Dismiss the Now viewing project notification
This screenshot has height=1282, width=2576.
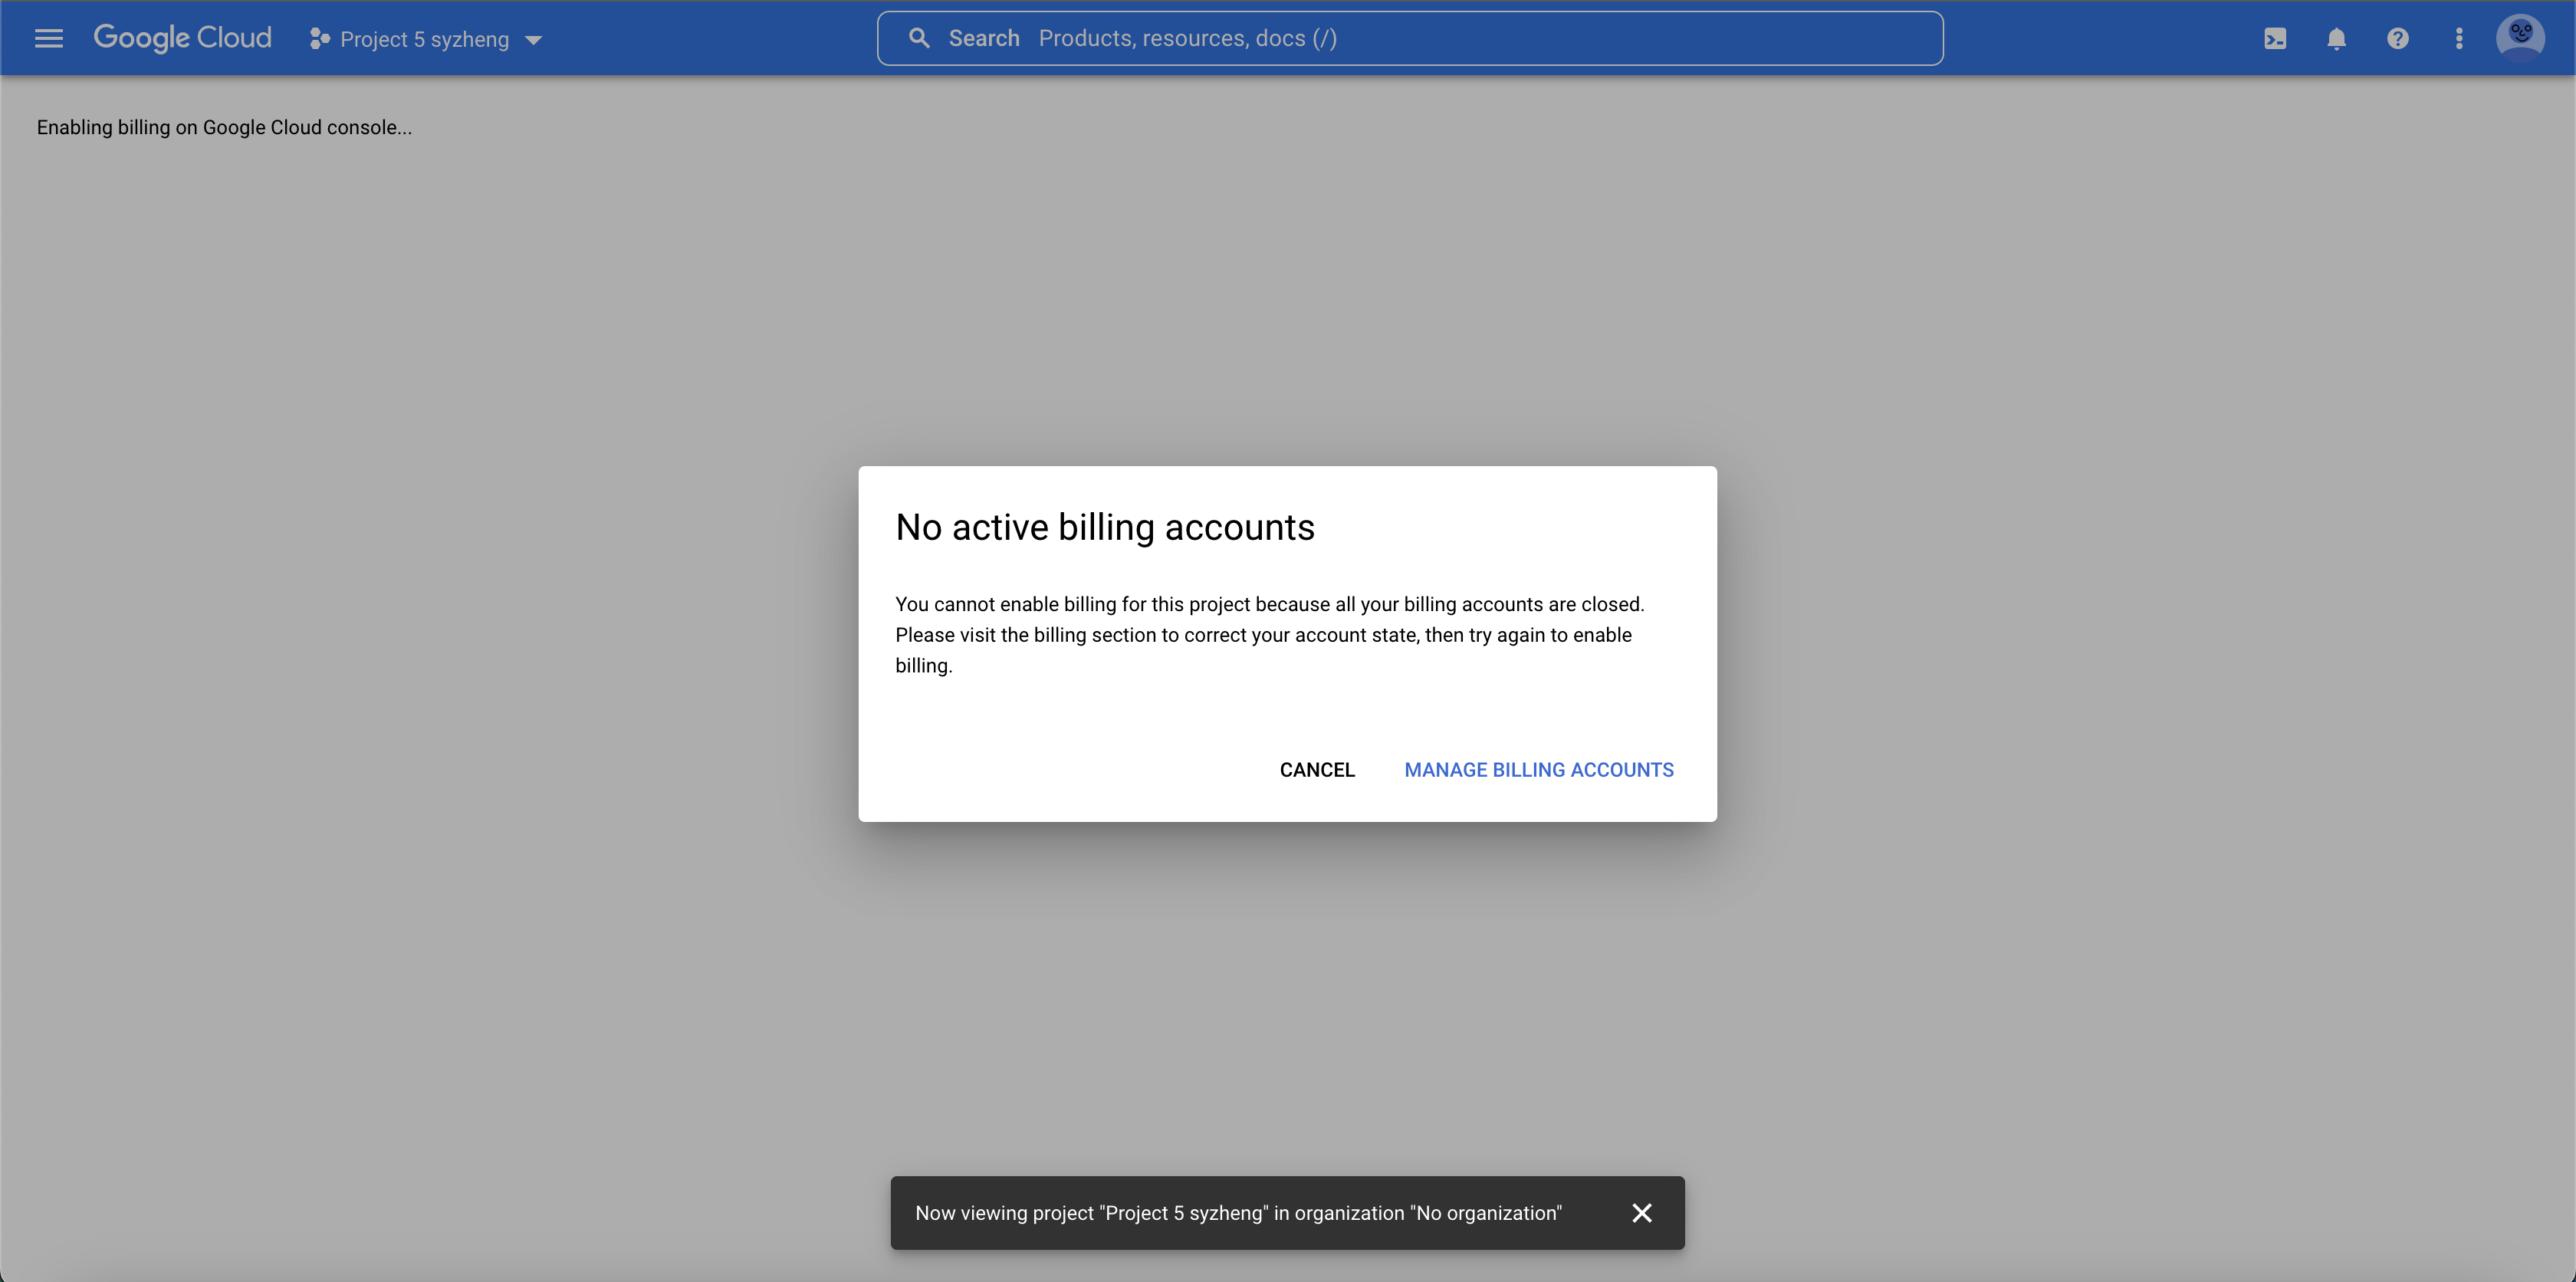[x=1642, y=1213]
